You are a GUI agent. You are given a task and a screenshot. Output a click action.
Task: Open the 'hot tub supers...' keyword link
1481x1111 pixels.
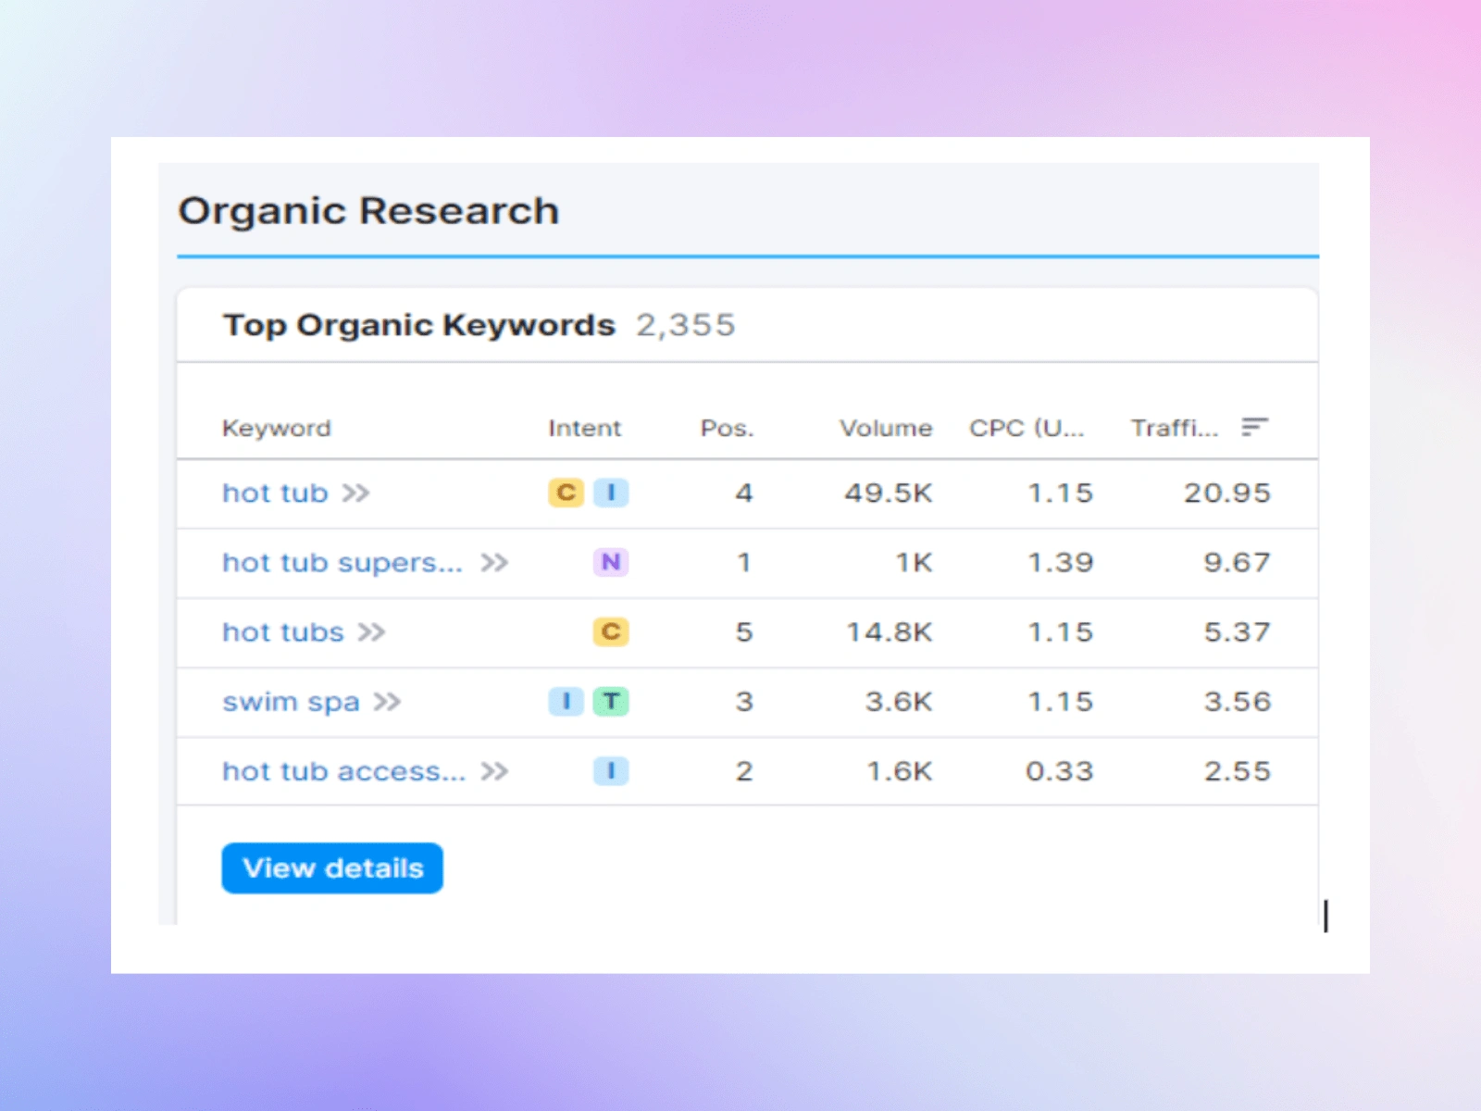coord(342,562)
